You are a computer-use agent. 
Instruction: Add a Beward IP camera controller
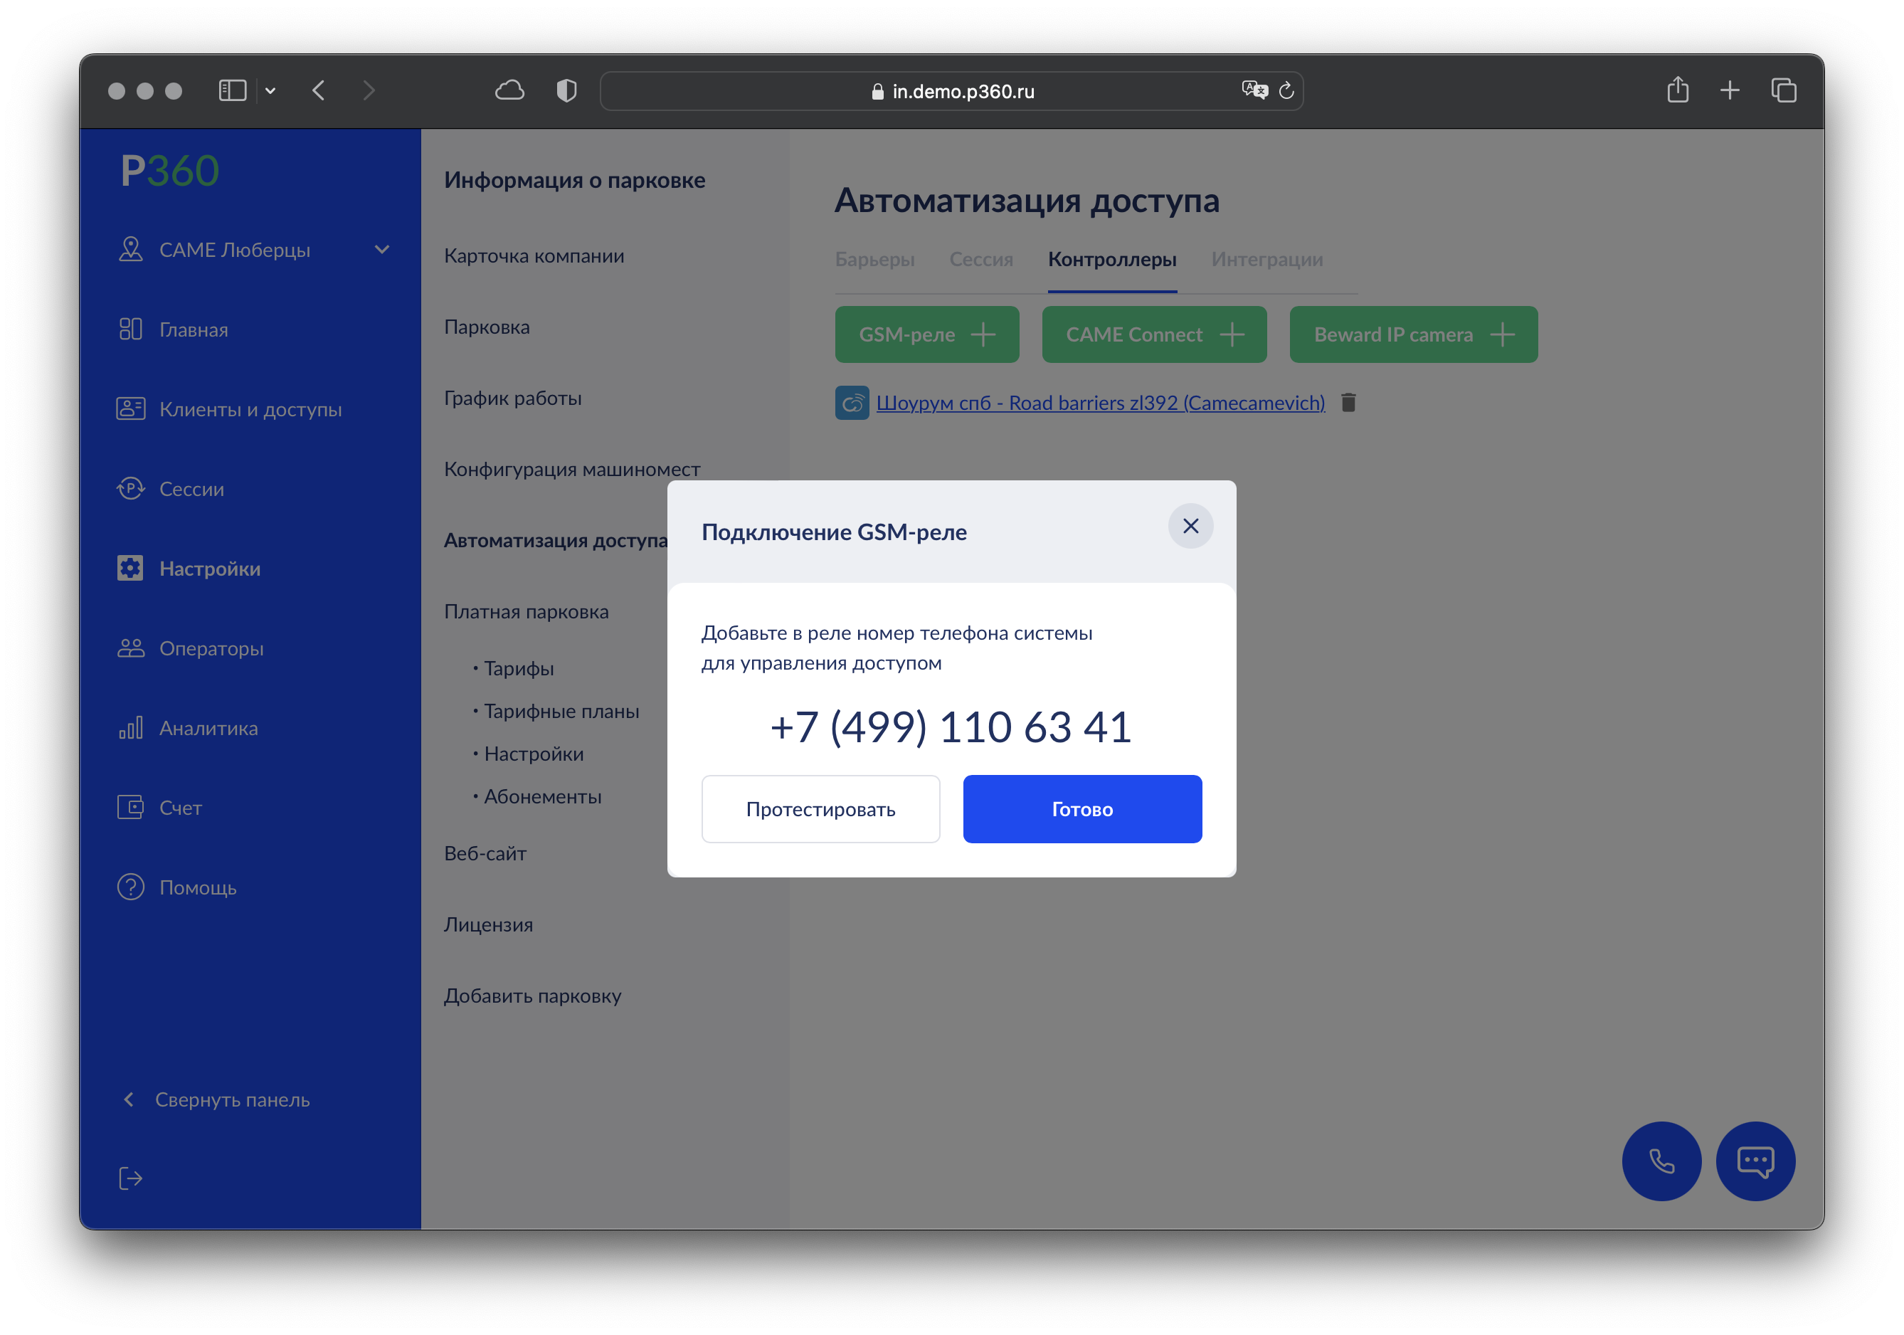point(1413,334)
